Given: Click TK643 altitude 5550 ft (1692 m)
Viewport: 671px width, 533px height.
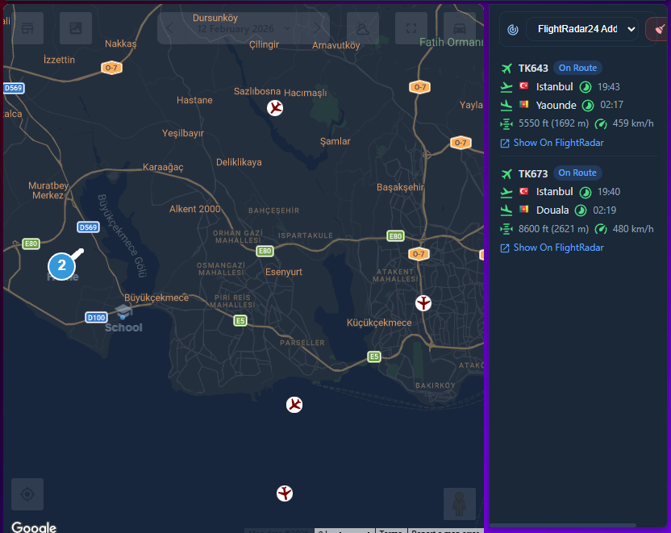Looking at the screenshot, I should tap(553, 123).
